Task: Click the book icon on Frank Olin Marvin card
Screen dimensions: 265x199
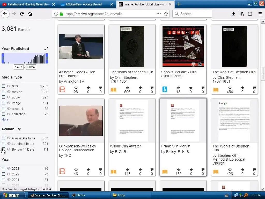Action: point(165,172)
